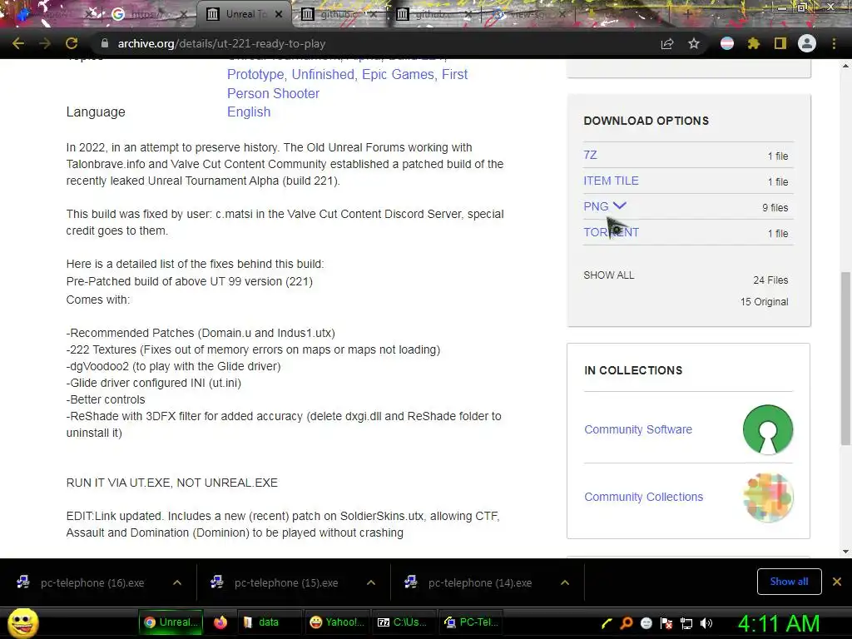Open the volume speaker tray icon
Viewport: 852px width, 639px height.
point(706,624)
